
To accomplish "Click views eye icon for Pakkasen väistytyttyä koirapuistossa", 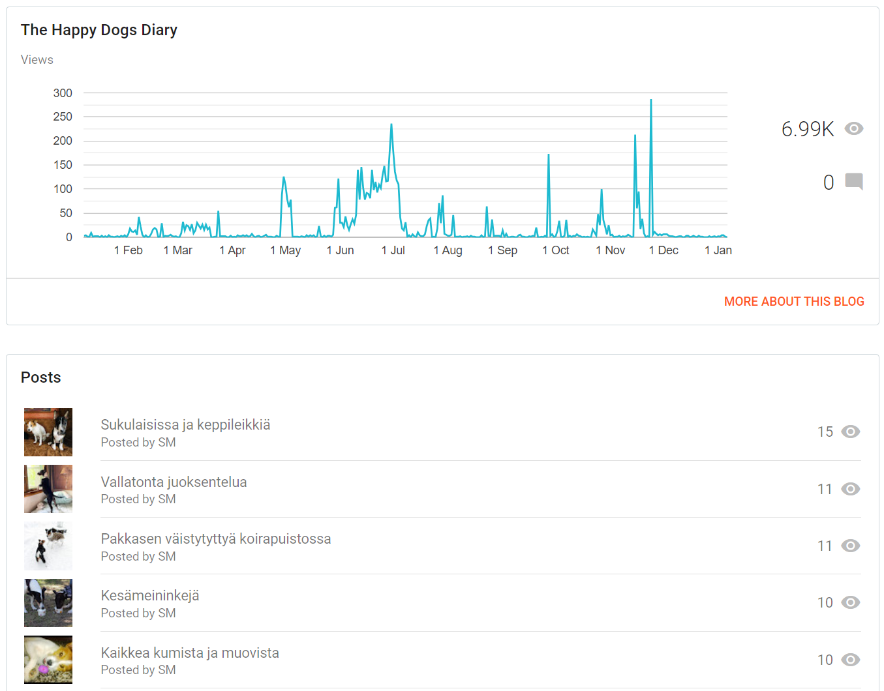I will [850, 546].
